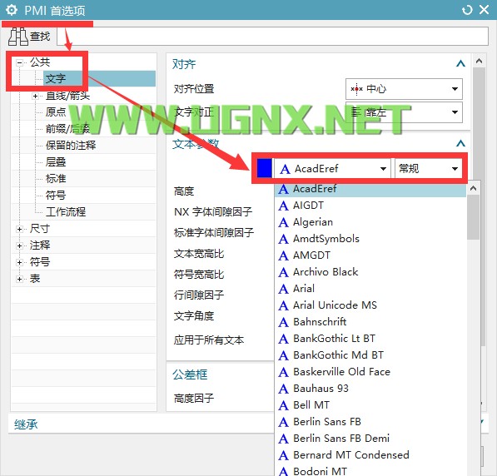Screen dimensions: 497x476
Task: Select the 标准 tree item
Action: coord(56,178)
